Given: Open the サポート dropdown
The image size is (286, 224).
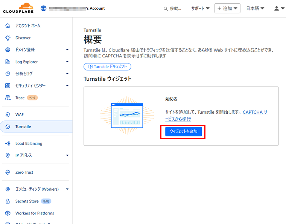Looking at the screenshot, I should [x=200, y=8].
